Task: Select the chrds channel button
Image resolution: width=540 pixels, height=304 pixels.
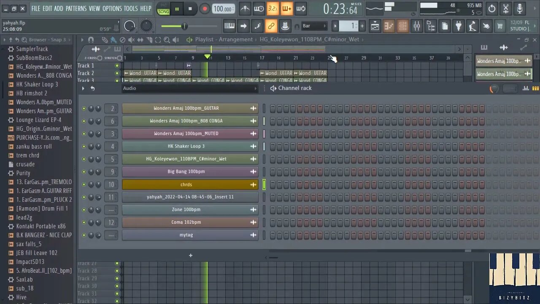Action: pos(186,185)
